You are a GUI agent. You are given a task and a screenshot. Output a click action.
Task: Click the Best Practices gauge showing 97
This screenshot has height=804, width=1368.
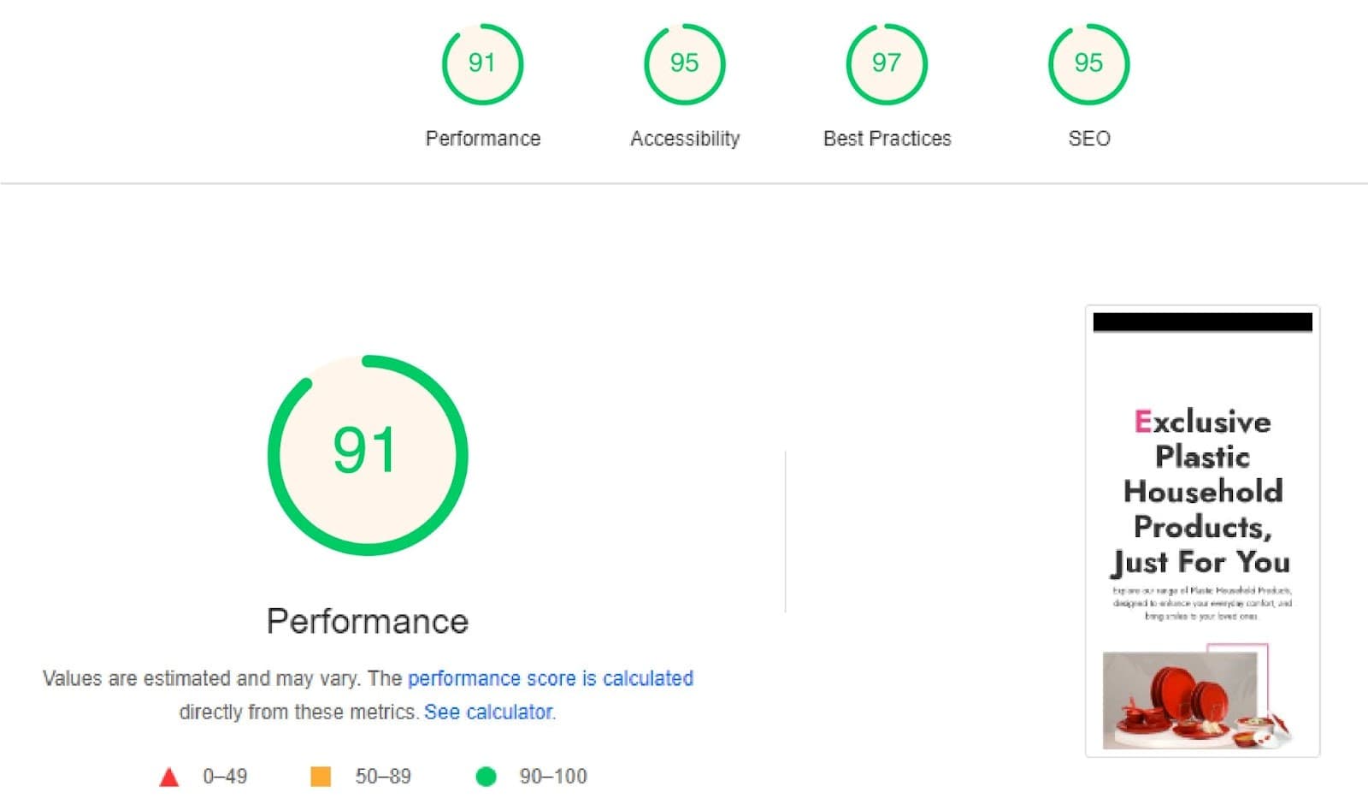(887, 62)
